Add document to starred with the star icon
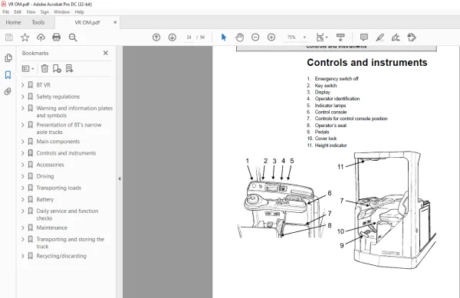This screenshot has width=460, height=298. click(x=25, y=38)
